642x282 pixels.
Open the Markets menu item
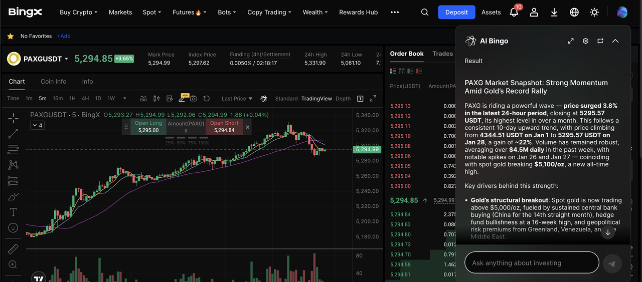120,13
